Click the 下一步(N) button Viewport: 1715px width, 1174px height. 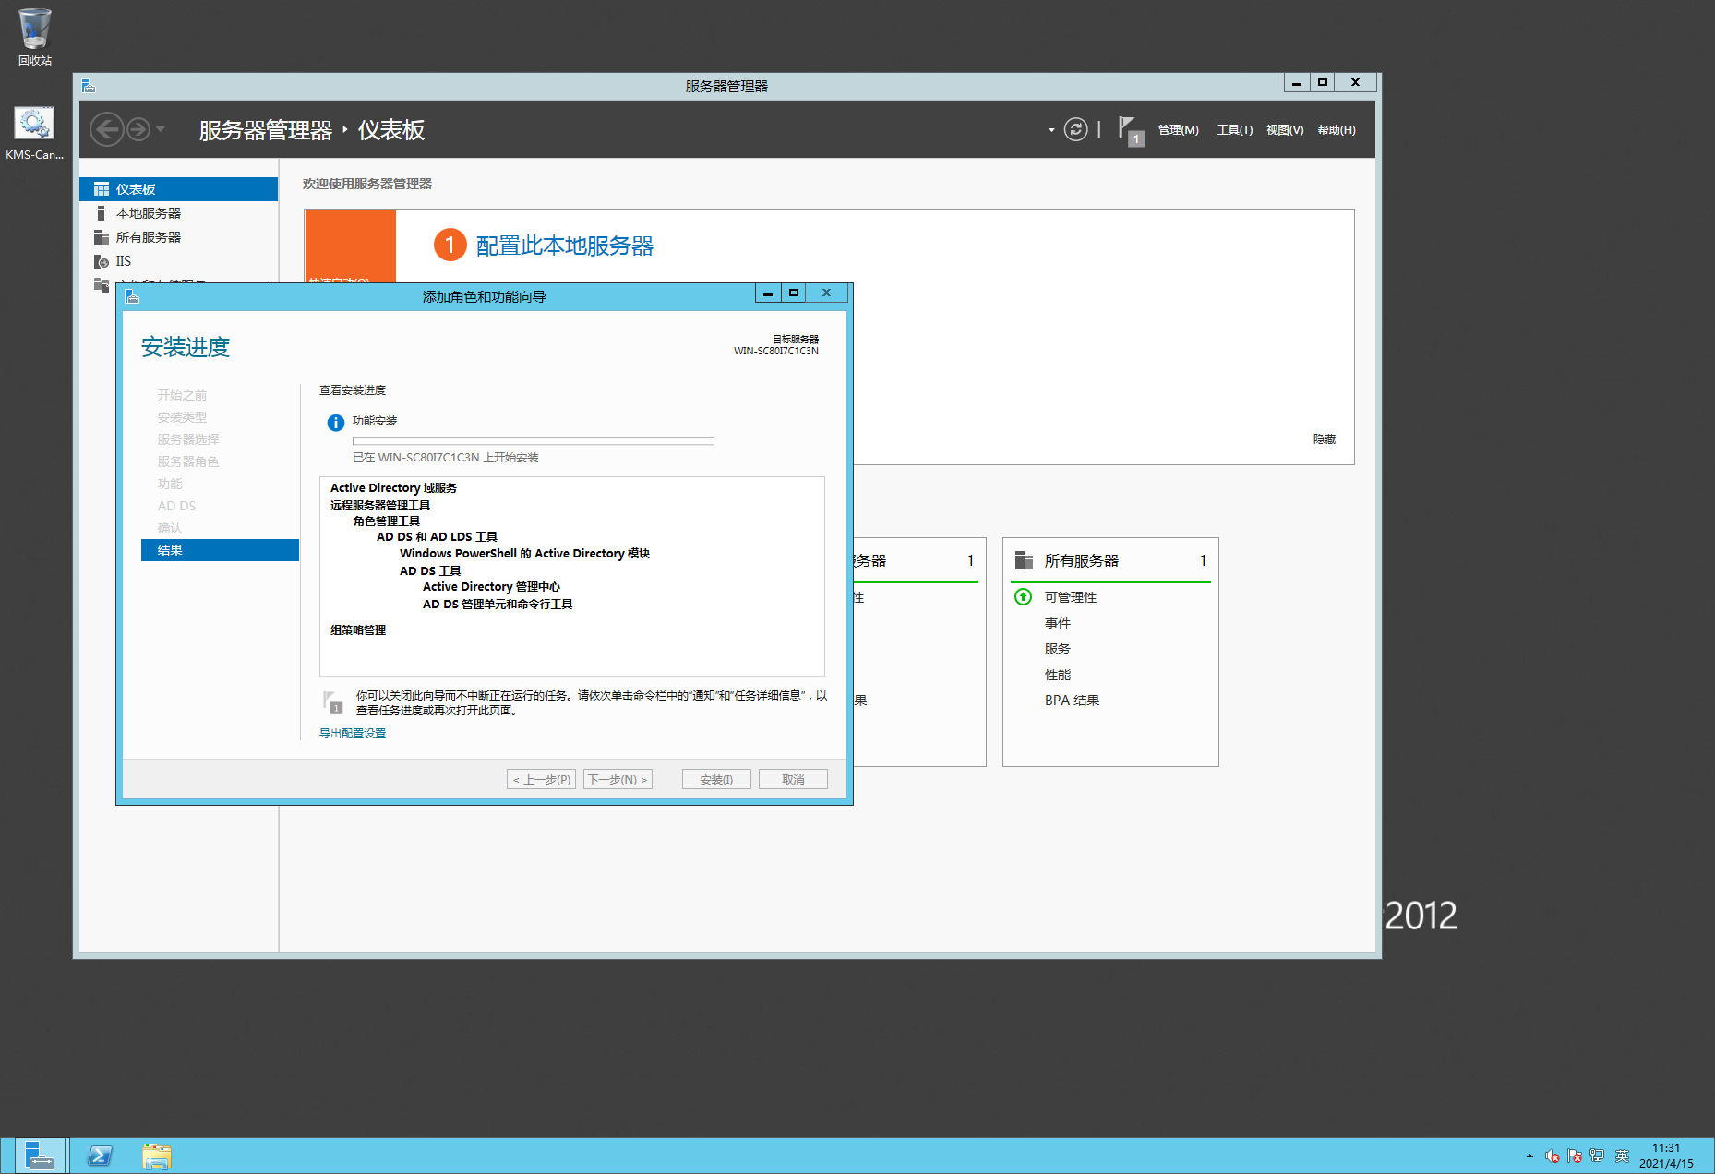[618, 780]
